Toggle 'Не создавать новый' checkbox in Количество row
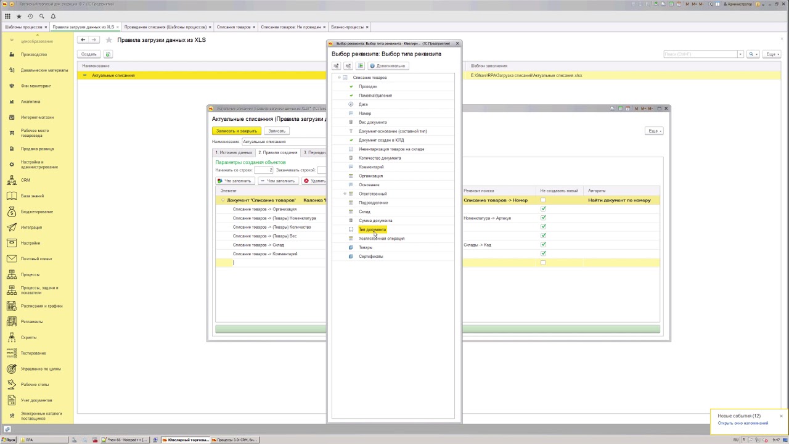Image resolution: width=789 pixels, height=444 pixels. (543, 227)
